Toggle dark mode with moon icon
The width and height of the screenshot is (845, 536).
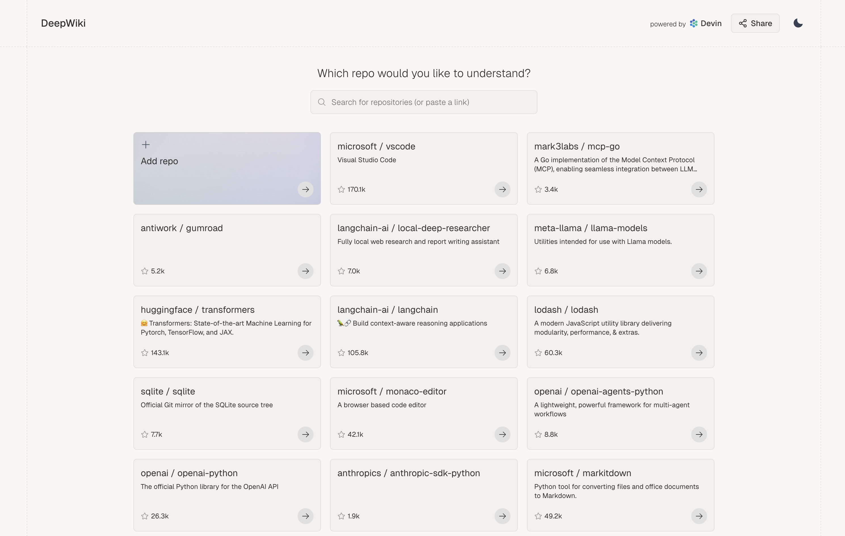[x=798, y=23]
